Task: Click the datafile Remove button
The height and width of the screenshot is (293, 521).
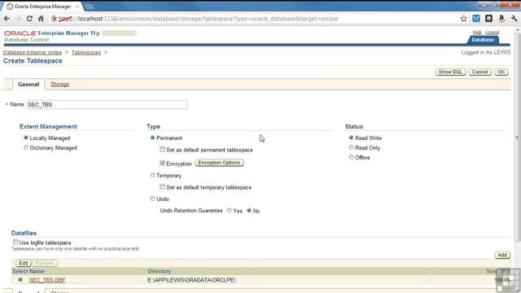Action: pyautogui.click(x=45, y=263)
